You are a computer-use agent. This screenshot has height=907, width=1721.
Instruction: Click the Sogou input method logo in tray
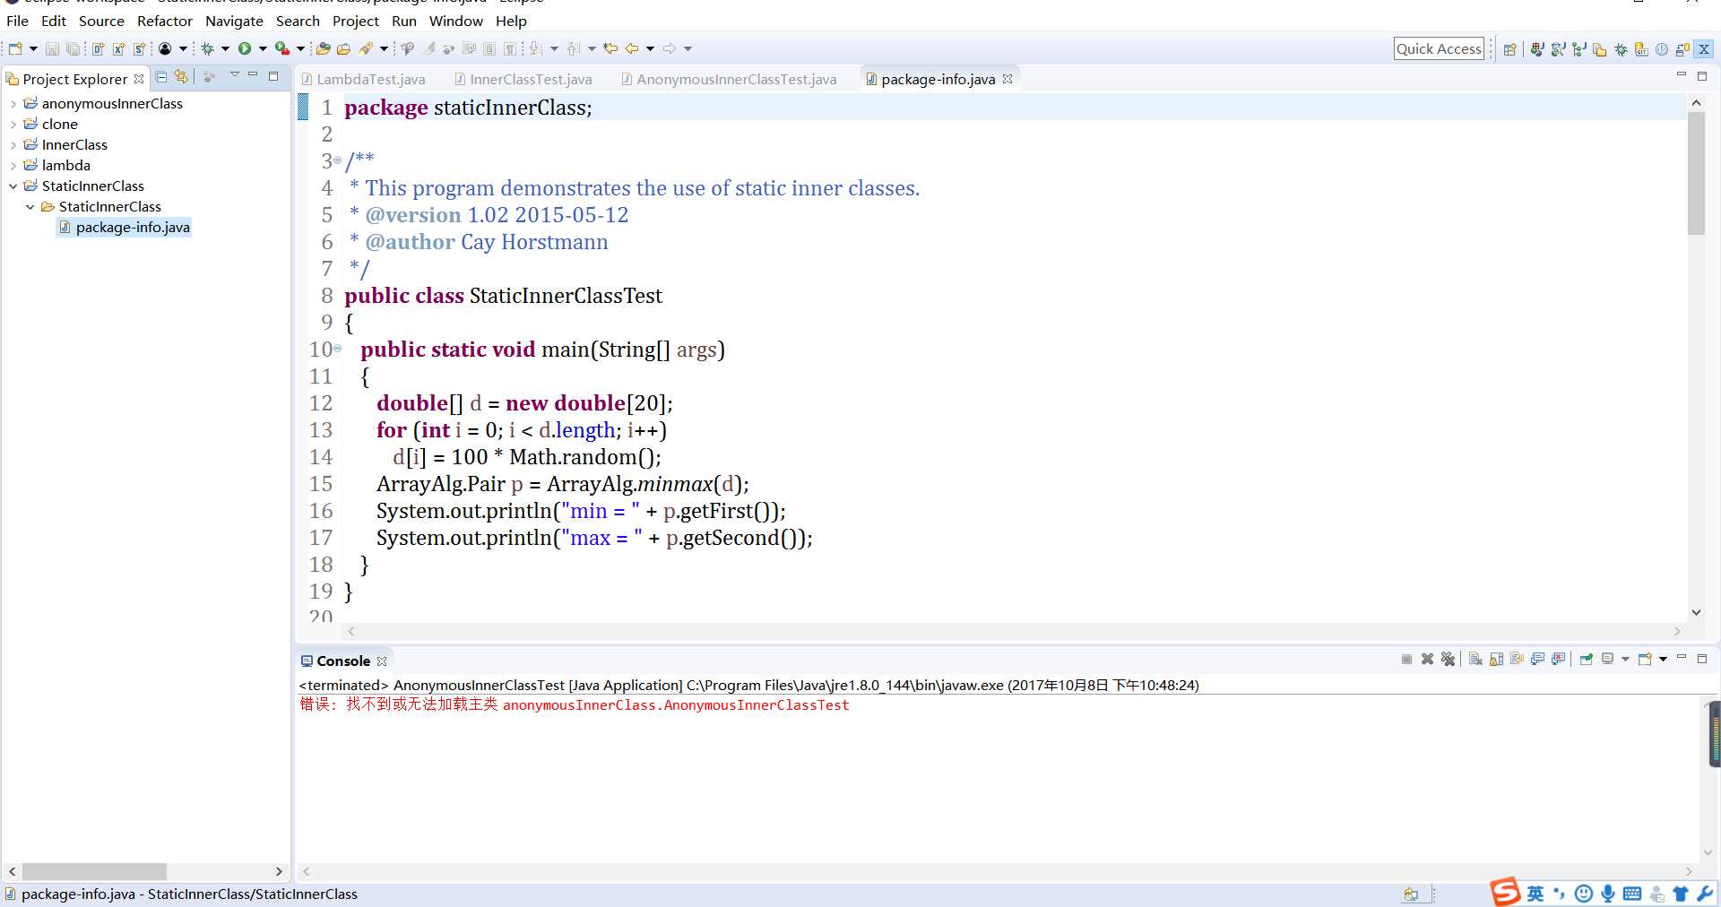pyautogui.click(x=1506, y=892)
